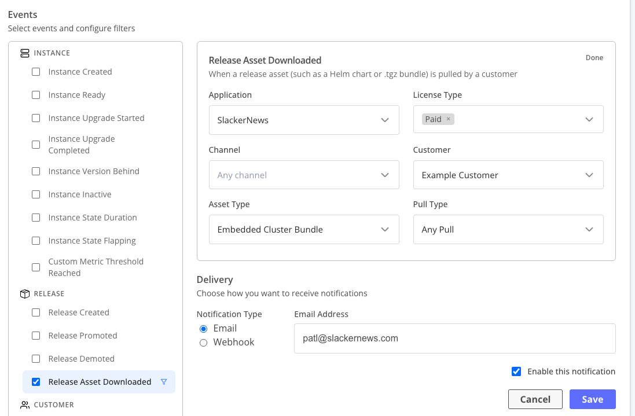This screenshot has width=635, height=416.
Task: Click the Cancel button
Action: pos(535,399)
